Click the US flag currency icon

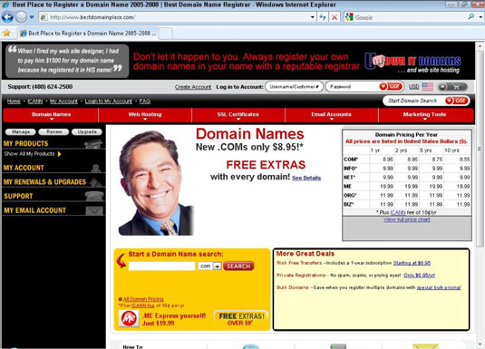[428, 87]
